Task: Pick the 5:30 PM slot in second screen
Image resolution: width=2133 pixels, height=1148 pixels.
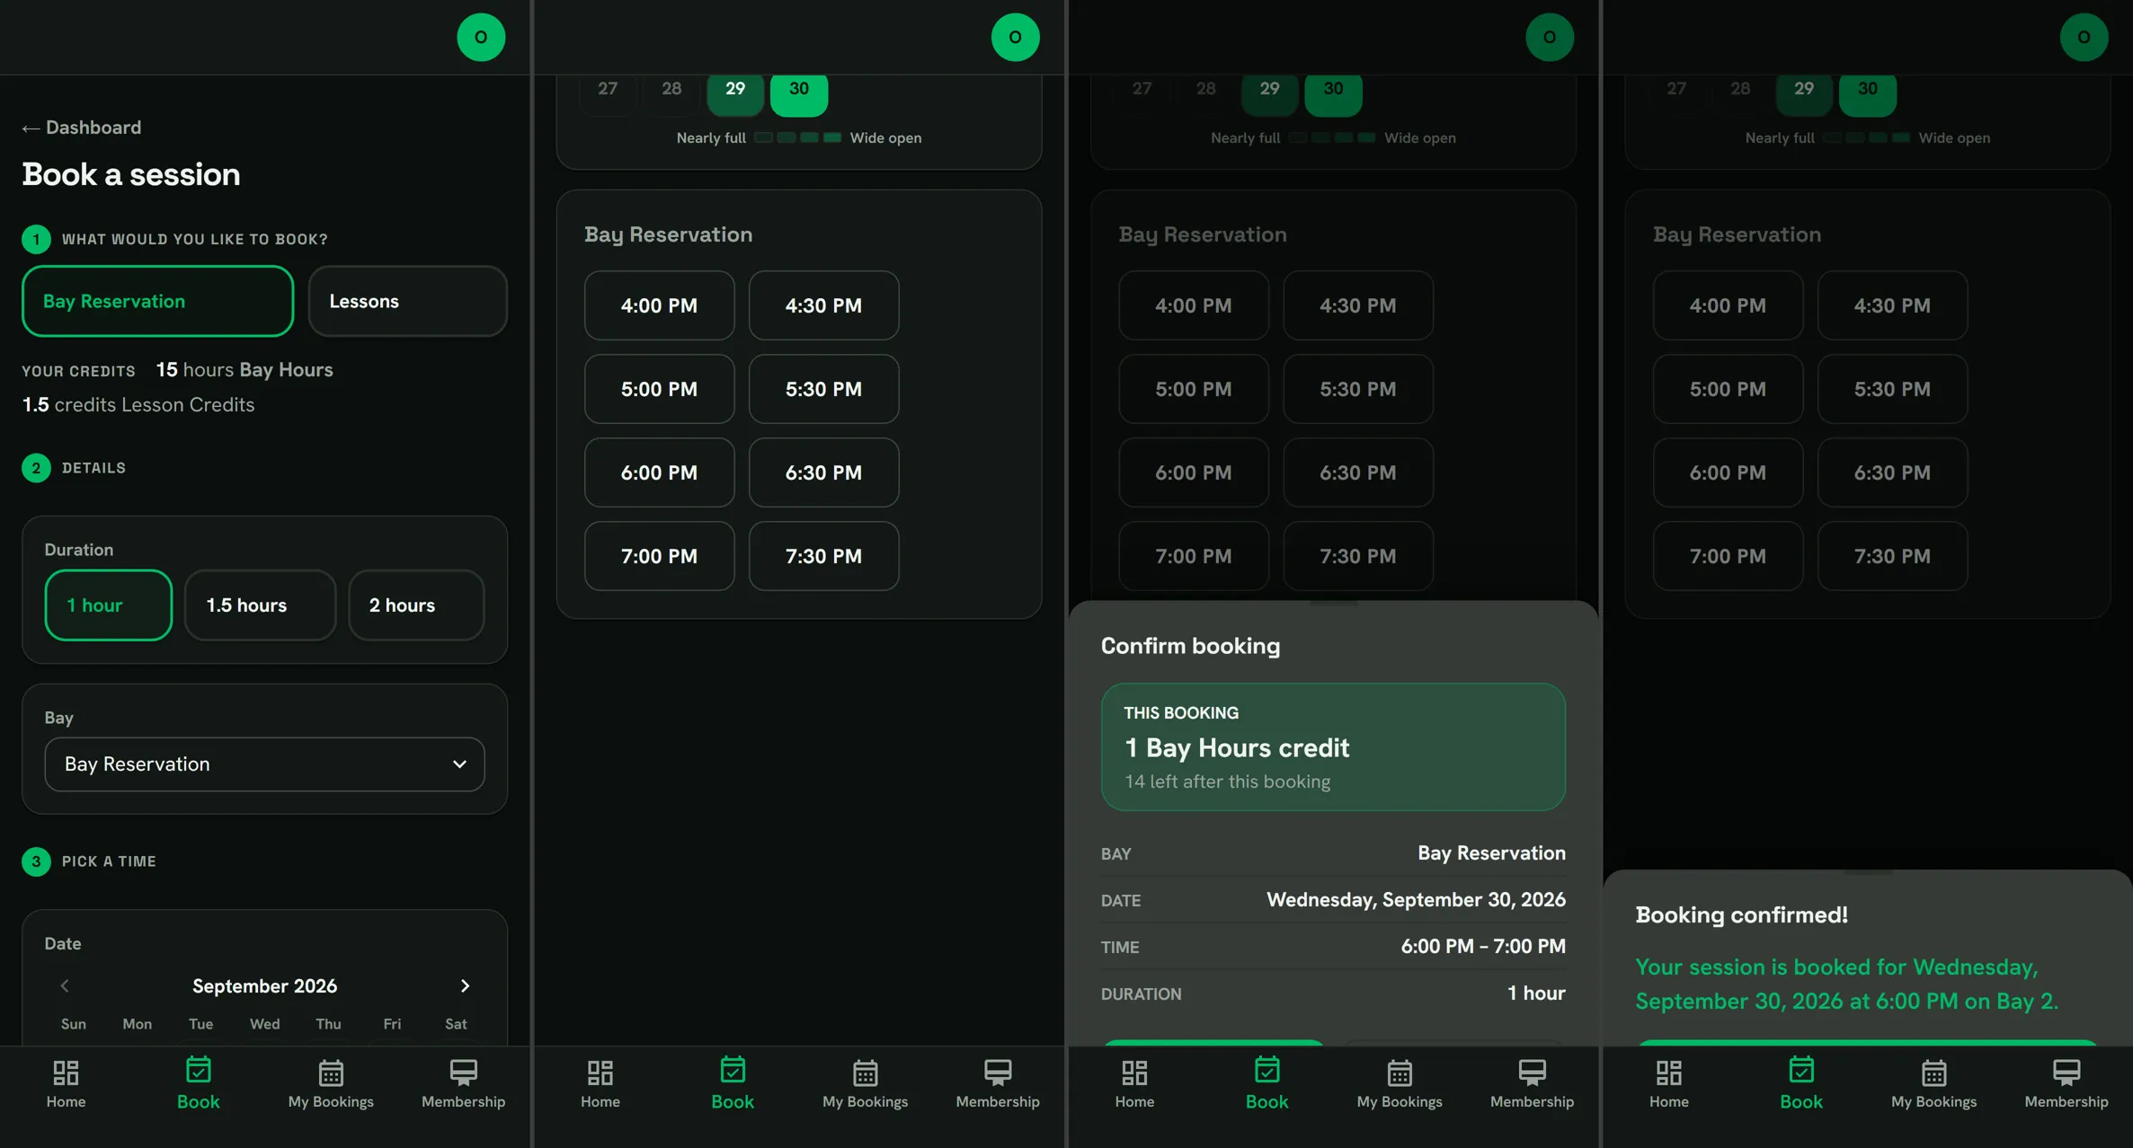Action: 823,389
